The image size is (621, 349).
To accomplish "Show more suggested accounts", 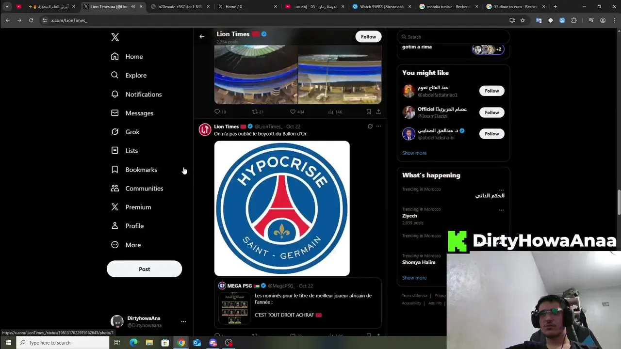I will [414, 153].
